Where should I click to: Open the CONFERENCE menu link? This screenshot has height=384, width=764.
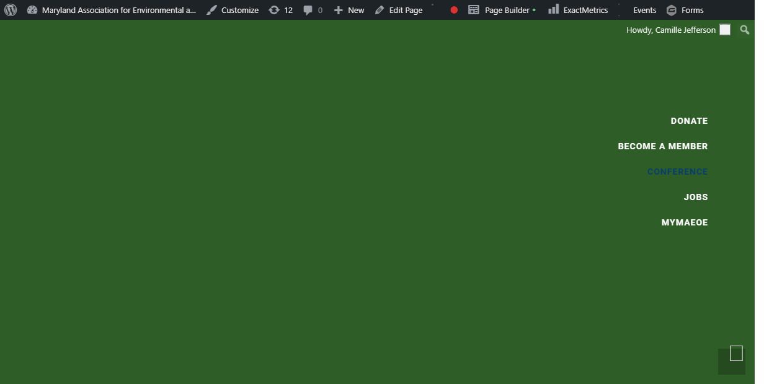pyautogui.click(x=677, y=172)
